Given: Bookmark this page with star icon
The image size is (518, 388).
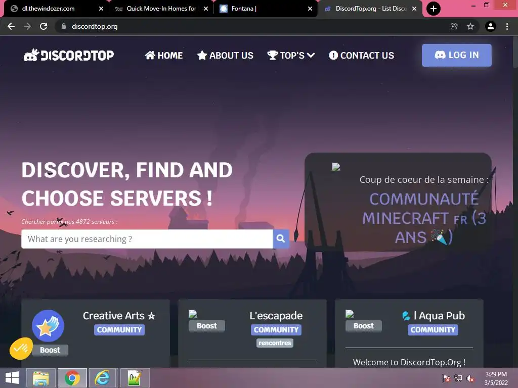Looking at the screenshot, I should [x=470, y=26].
